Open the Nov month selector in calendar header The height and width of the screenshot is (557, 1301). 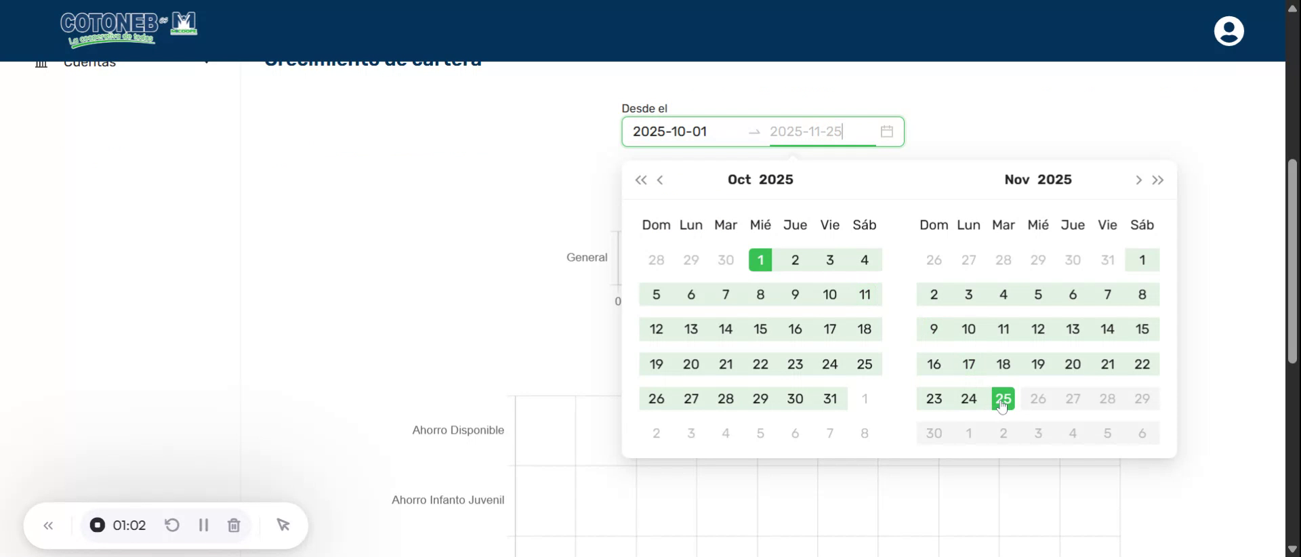1017,180
